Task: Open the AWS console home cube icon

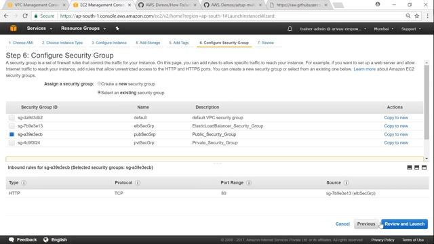Action: [14, 28]
